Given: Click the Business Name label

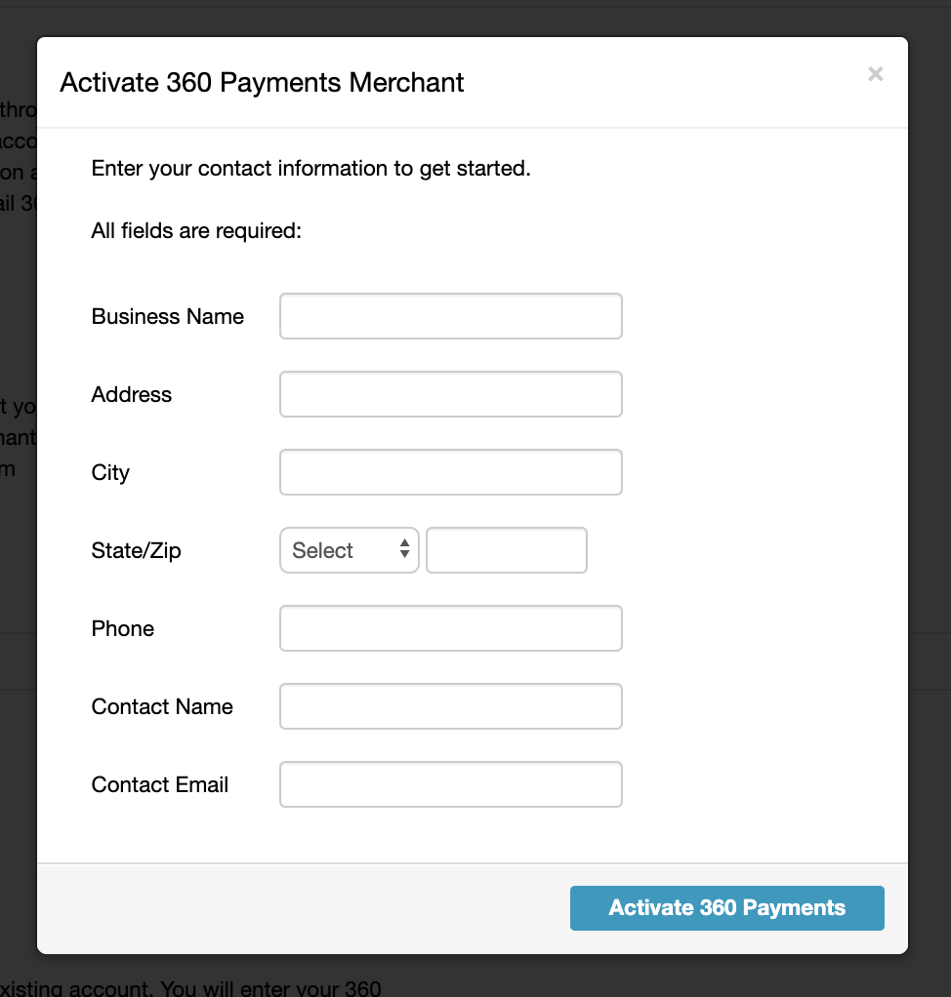Looking at the screenshot, I should (x=167, y=316).
